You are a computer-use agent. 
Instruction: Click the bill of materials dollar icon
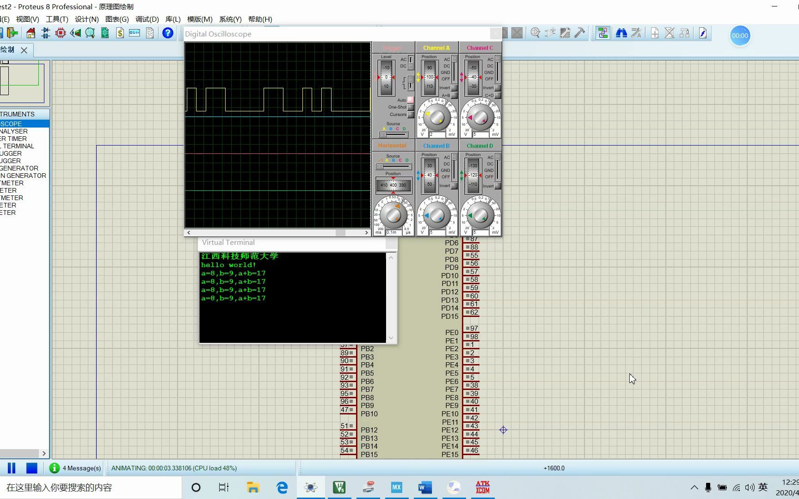(x=120, y=33)
